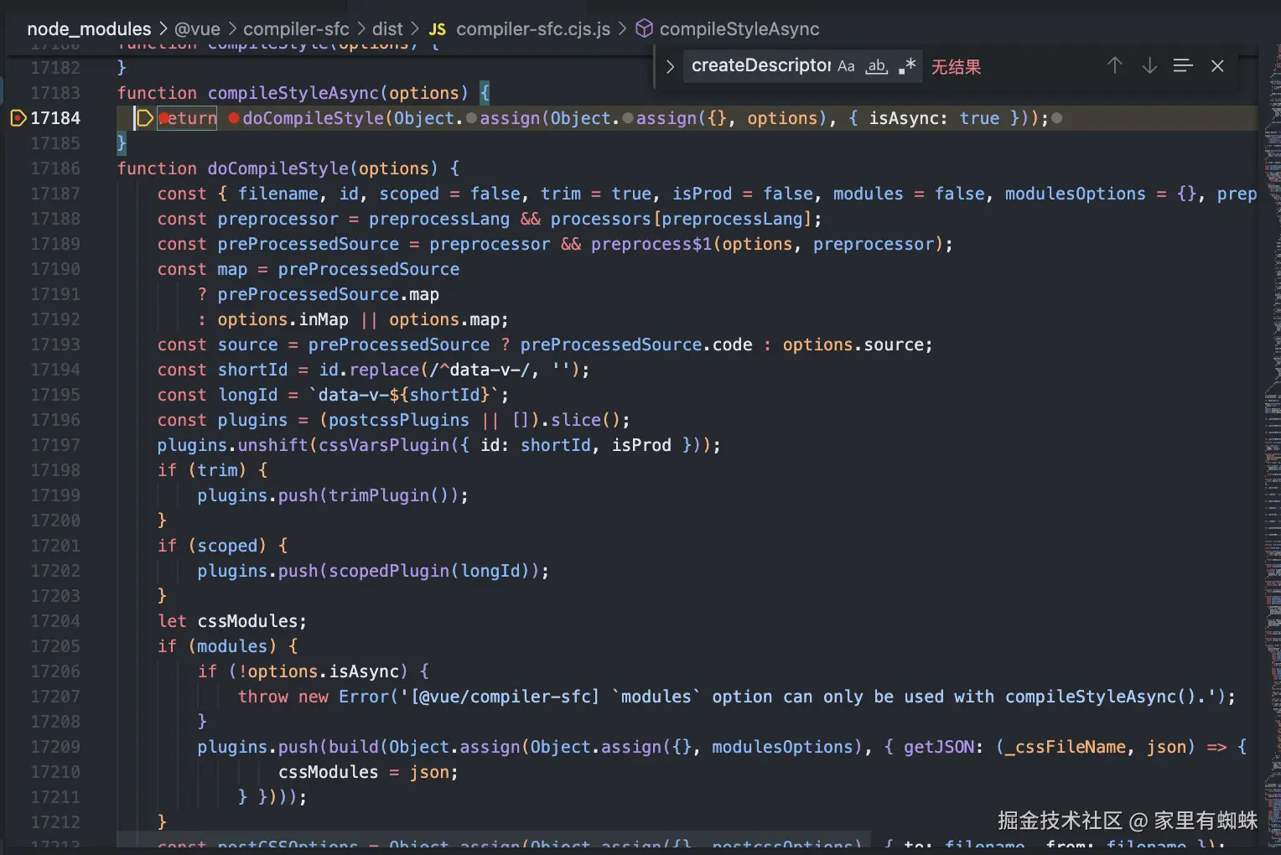Go to previous match arrow
1281x855 pixels.
click(1114, 65)
